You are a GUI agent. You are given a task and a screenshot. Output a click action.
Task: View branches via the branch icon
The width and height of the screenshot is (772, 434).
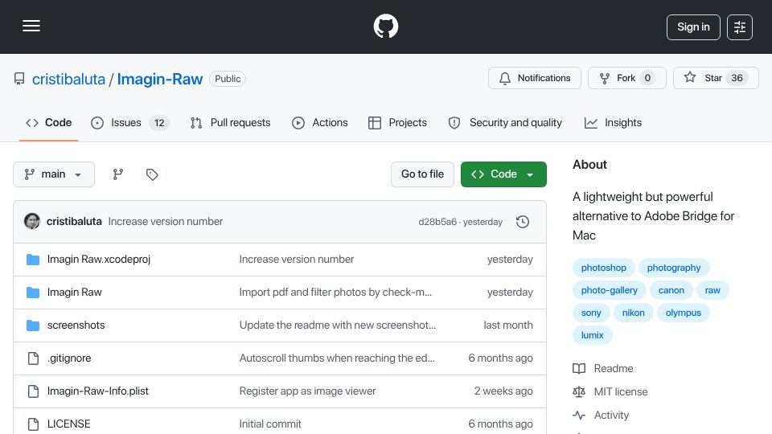coord(117,174)
